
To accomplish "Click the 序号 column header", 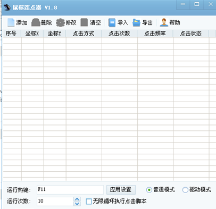I will (x=12, y=34).
